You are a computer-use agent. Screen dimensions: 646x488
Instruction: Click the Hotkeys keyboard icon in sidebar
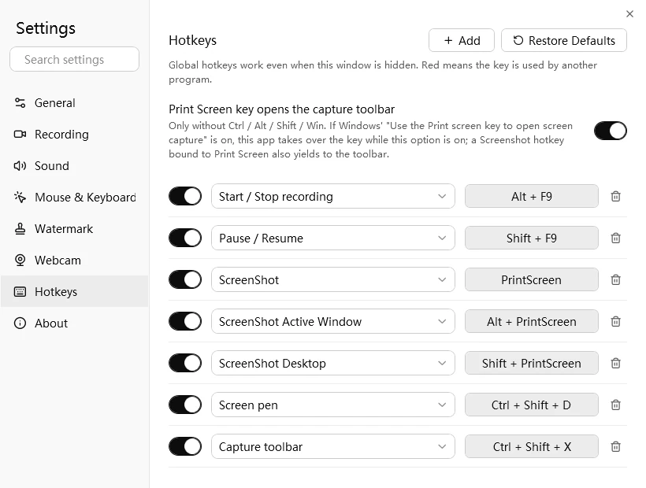coord(20,292)
